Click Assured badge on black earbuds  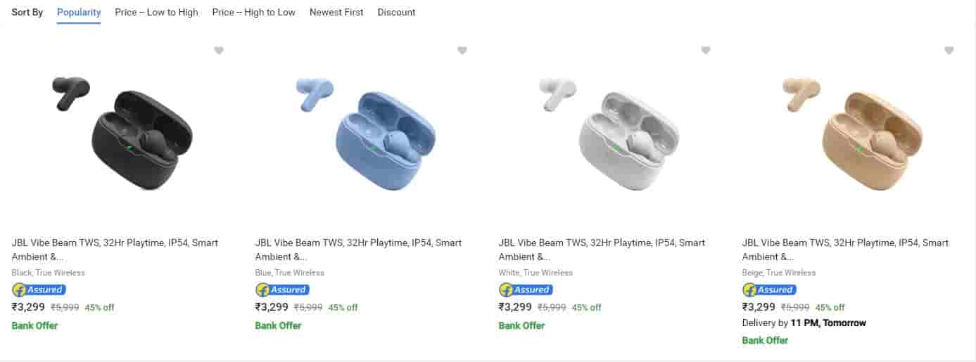39,290
